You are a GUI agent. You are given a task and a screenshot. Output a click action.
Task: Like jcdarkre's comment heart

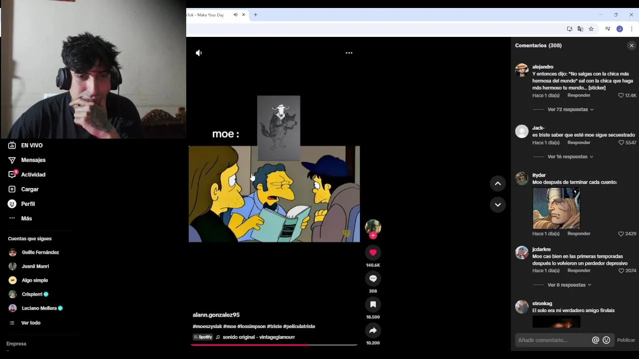coord(621,271)
